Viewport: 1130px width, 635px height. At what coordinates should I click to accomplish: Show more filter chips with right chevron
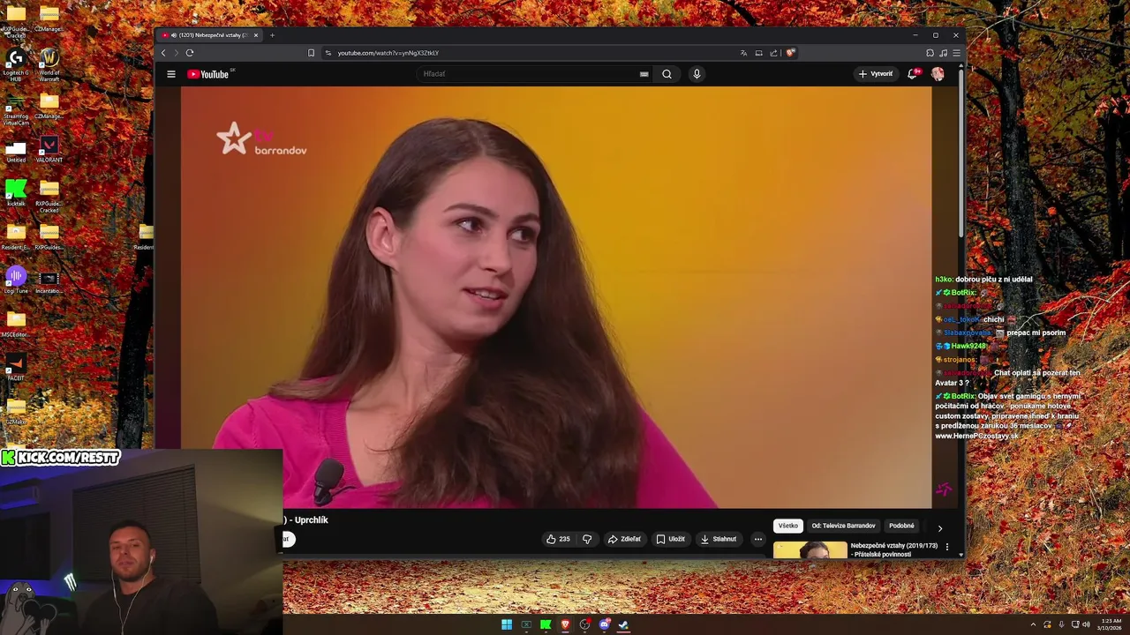click(939, 528)
